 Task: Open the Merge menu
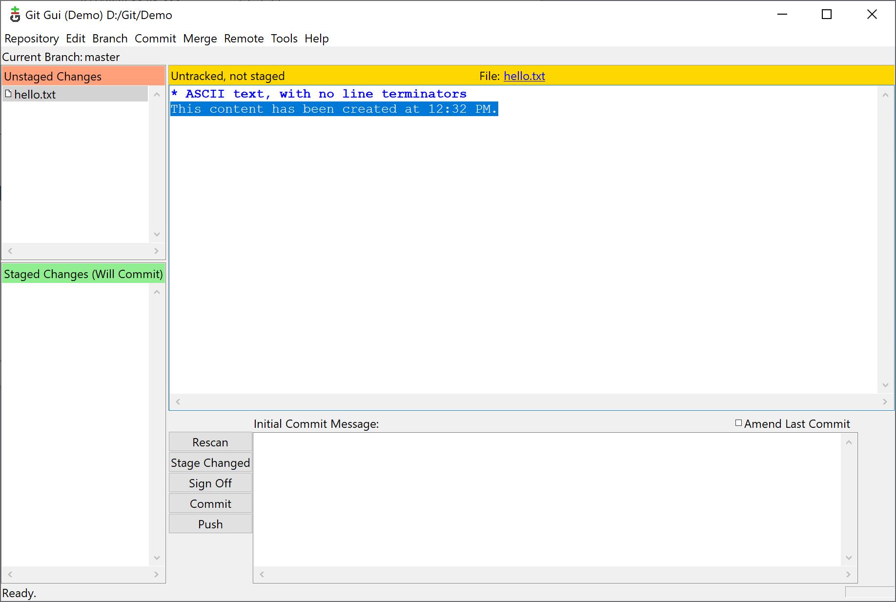click(x=200, y=39)
